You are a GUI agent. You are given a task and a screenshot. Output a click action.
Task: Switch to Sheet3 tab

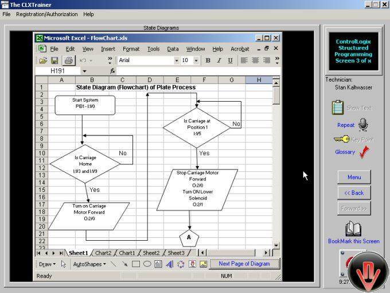tap(176, 253)
